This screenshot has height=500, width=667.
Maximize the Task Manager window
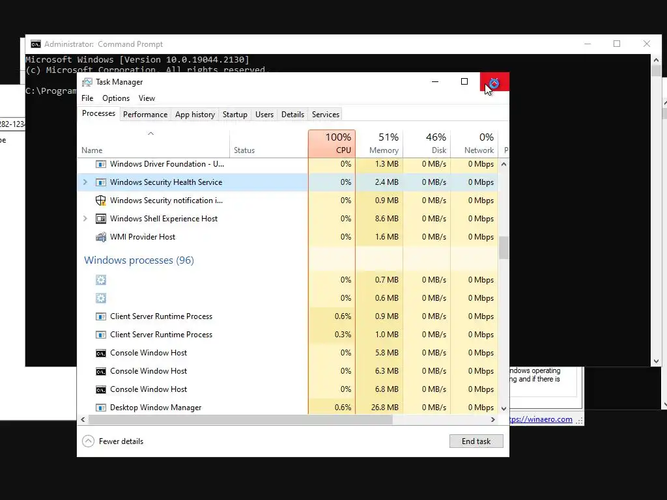click(x=464, y=81)
